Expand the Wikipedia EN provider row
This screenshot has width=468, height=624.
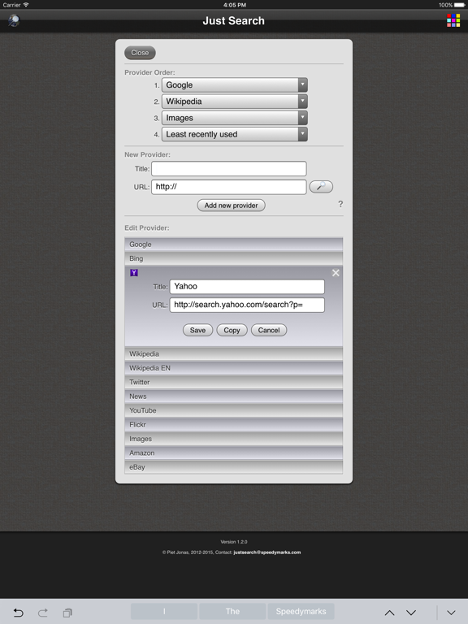(234, 368)
